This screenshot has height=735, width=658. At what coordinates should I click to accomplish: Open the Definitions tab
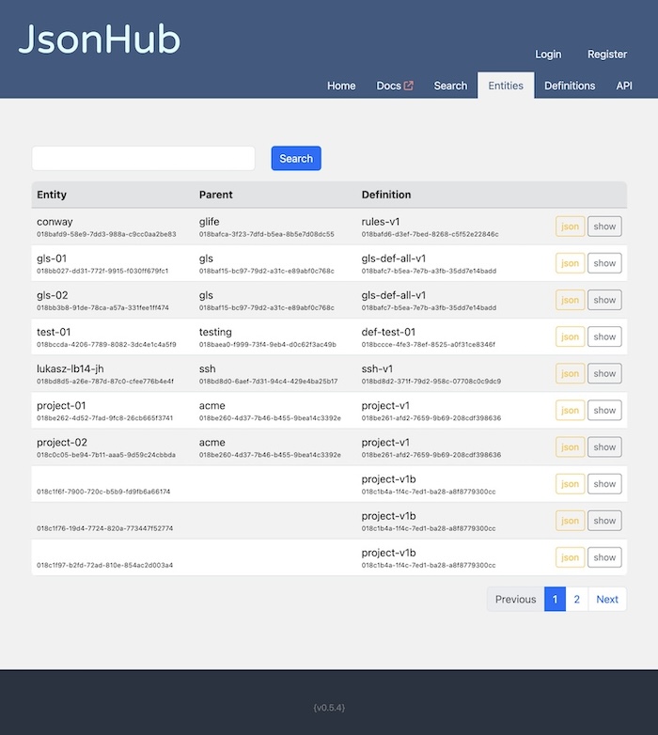tap(570, 86)
